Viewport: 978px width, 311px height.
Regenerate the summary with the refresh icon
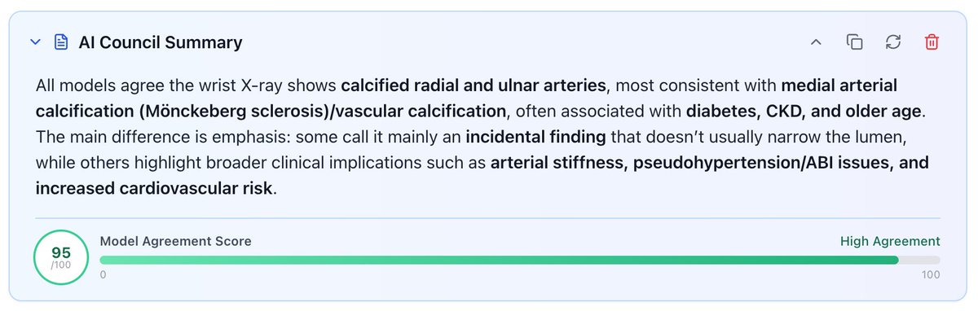(x=893, y=42)
